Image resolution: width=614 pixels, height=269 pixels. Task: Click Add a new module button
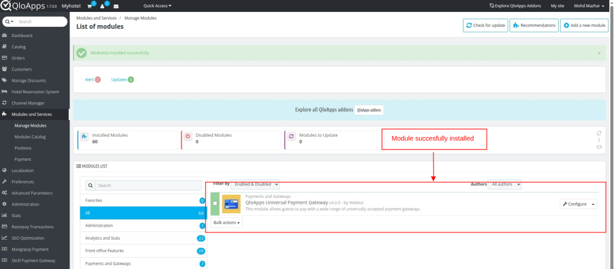(584, 26)
